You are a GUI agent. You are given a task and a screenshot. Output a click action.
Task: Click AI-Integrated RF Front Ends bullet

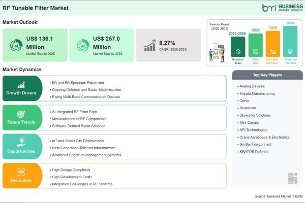[x=74, y=112]
